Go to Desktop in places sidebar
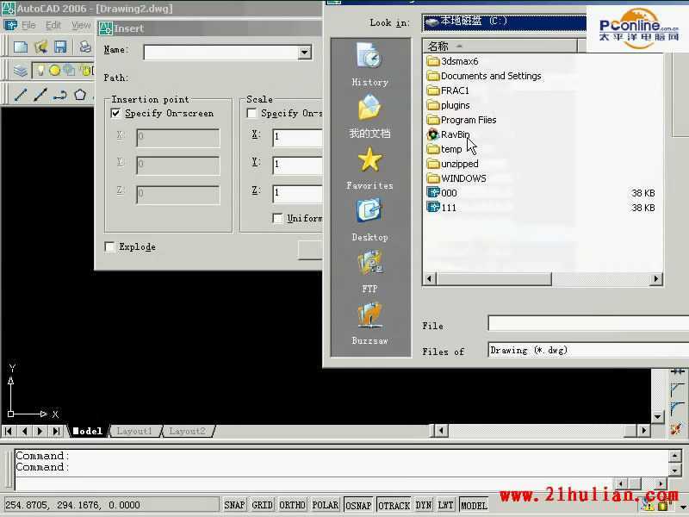The image size is (689, 517). click(x=369, y=220)
